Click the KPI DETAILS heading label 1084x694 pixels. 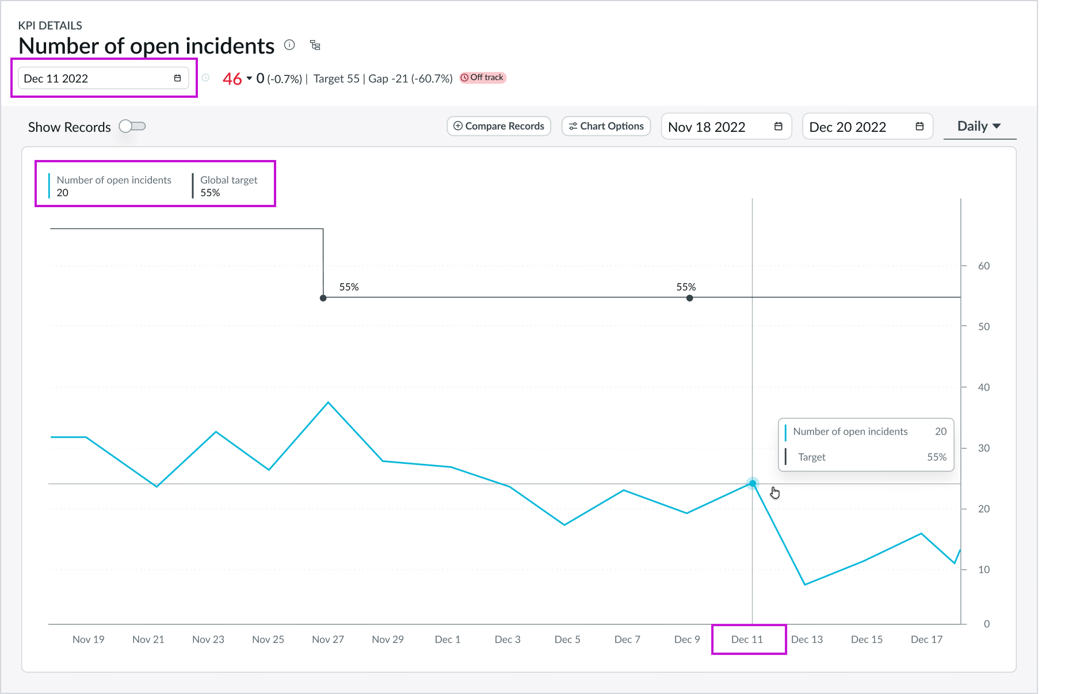tap(50, 25)
